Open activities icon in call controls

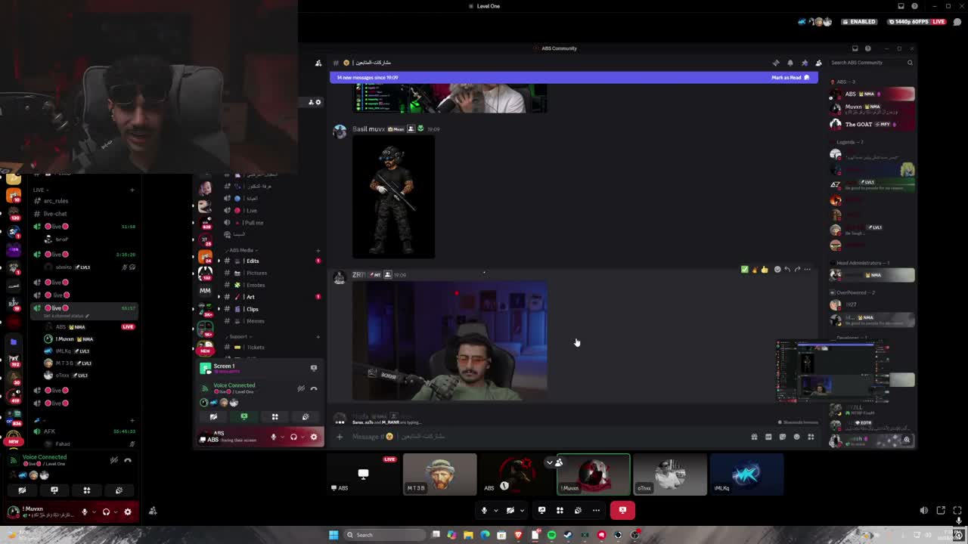pos(560,510)
